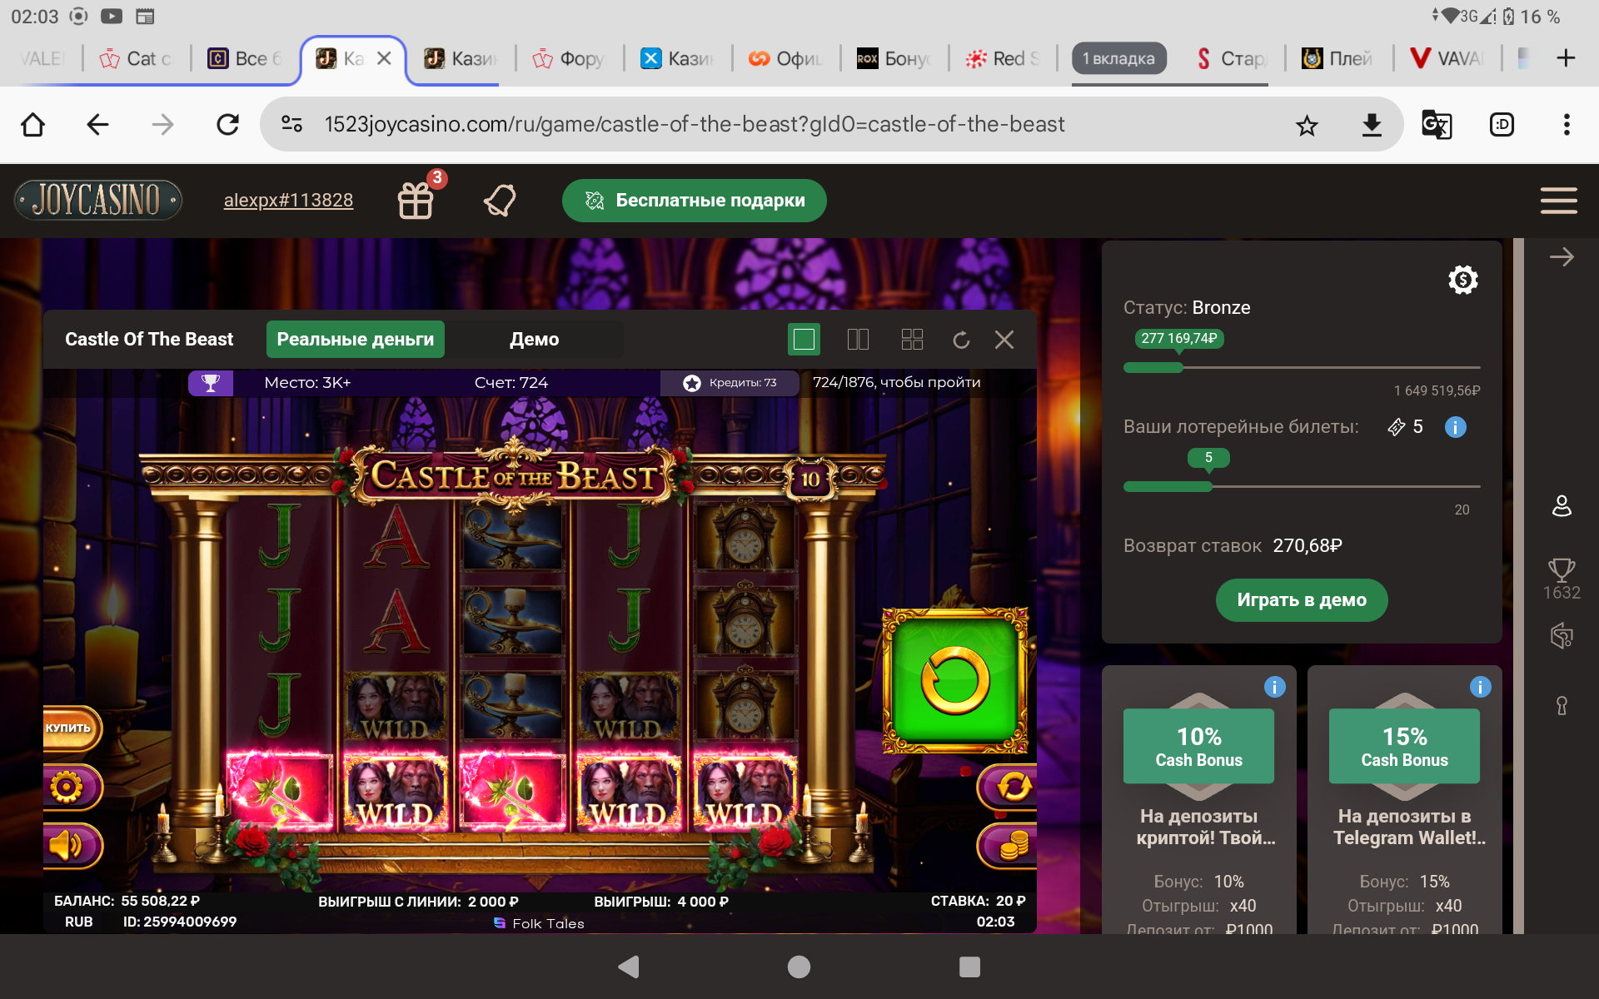Select Реальные деньги mode tab
Screen dimensions: 1599x999
click(x=356, y=340)
